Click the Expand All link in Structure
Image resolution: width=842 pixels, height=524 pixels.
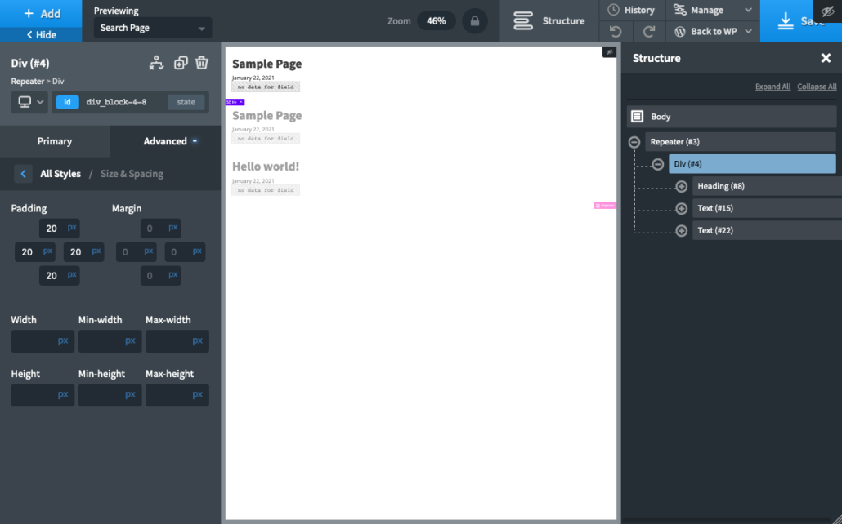772,86
